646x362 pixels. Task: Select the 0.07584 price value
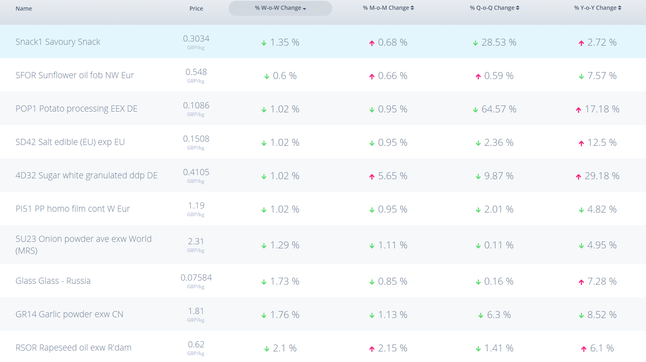click(196, 278)
